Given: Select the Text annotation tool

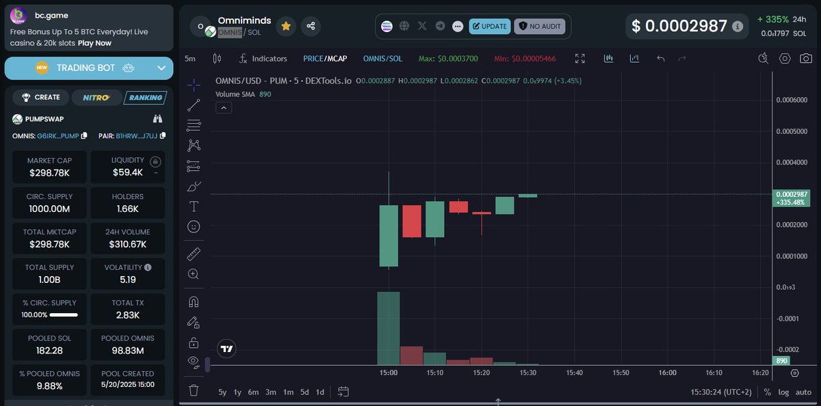Looking at the screenshot, I should click(x=194, y=206).
